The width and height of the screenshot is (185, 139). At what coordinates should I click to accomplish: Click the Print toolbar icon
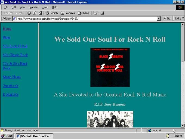pyautogui.click(x=102, y=13)
